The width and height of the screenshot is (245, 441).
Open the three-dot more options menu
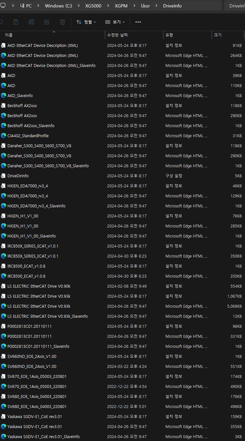138,22
